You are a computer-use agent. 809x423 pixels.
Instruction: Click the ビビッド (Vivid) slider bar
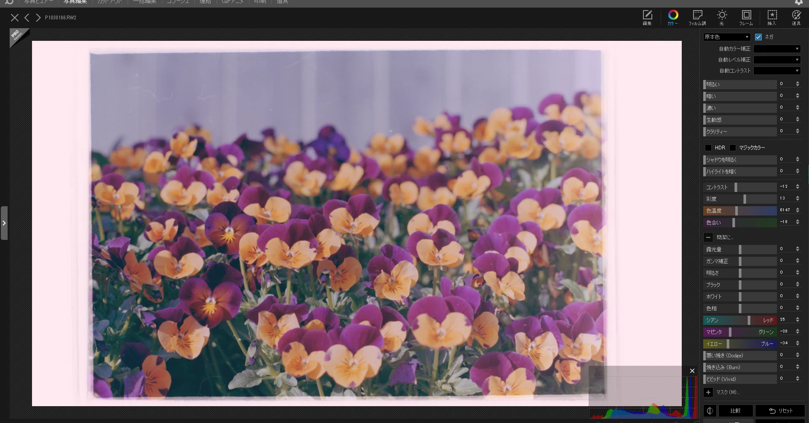coord(740,379)
